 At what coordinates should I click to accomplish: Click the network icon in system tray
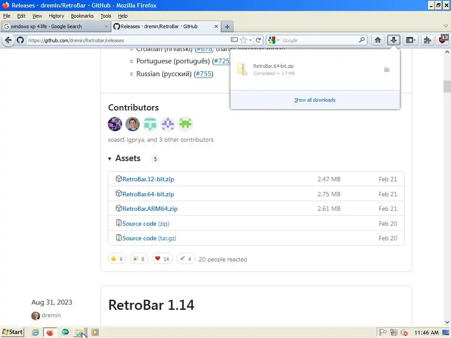click(393, 333)
